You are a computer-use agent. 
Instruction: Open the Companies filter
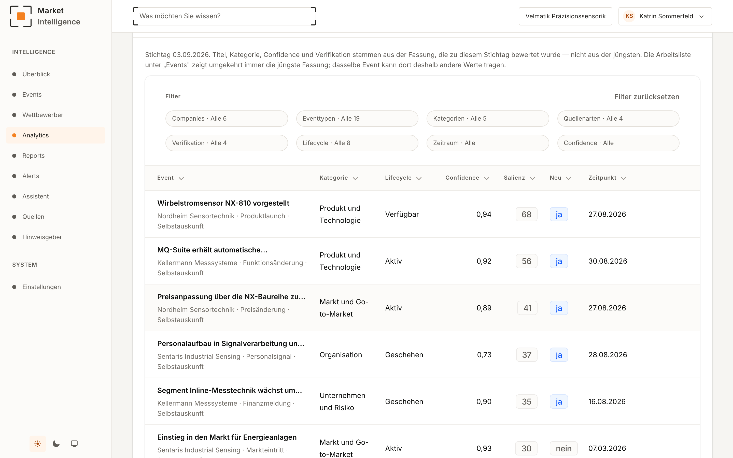(227, 118)
